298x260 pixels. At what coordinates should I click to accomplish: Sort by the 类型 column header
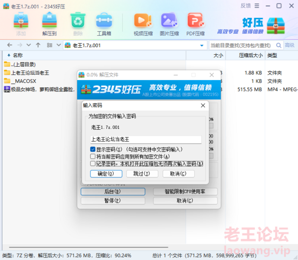282,55
